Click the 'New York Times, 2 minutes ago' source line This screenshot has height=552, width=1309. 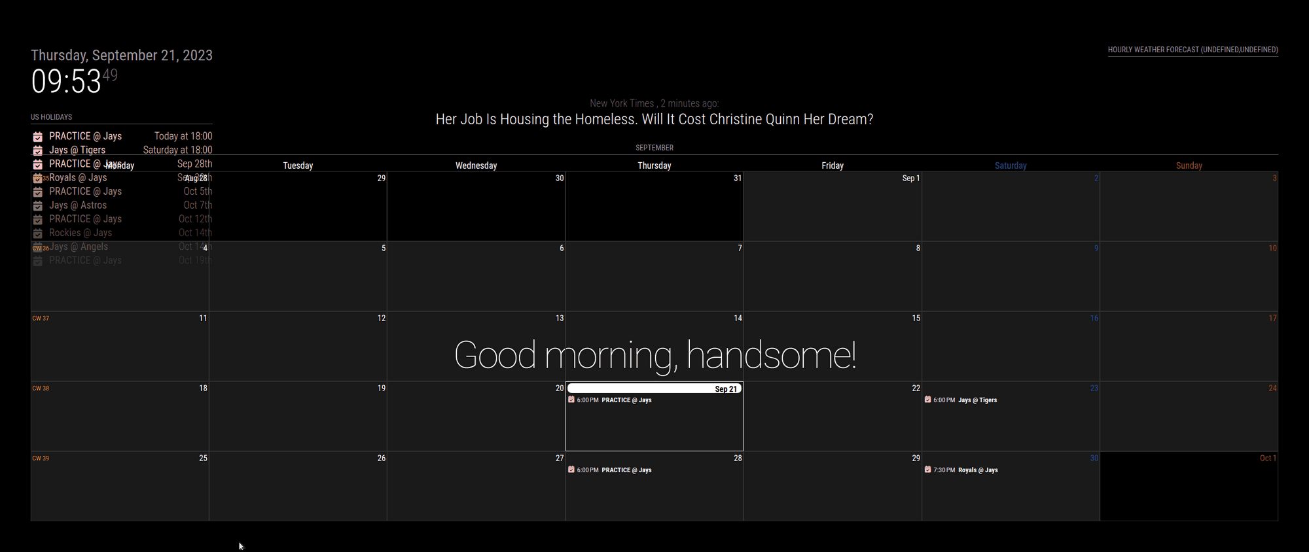654,103
